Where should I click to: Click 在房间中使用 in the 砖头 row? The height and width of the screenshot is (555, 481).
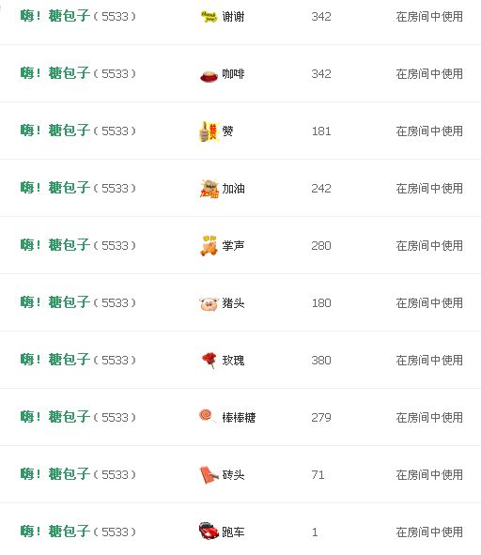[x=429, y=474]
